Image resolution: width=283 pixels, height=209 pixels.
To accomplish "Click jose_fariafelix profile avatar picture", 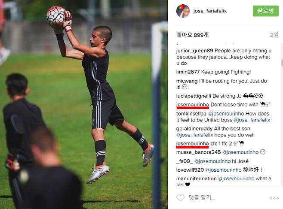I will (x=183, y=11).
